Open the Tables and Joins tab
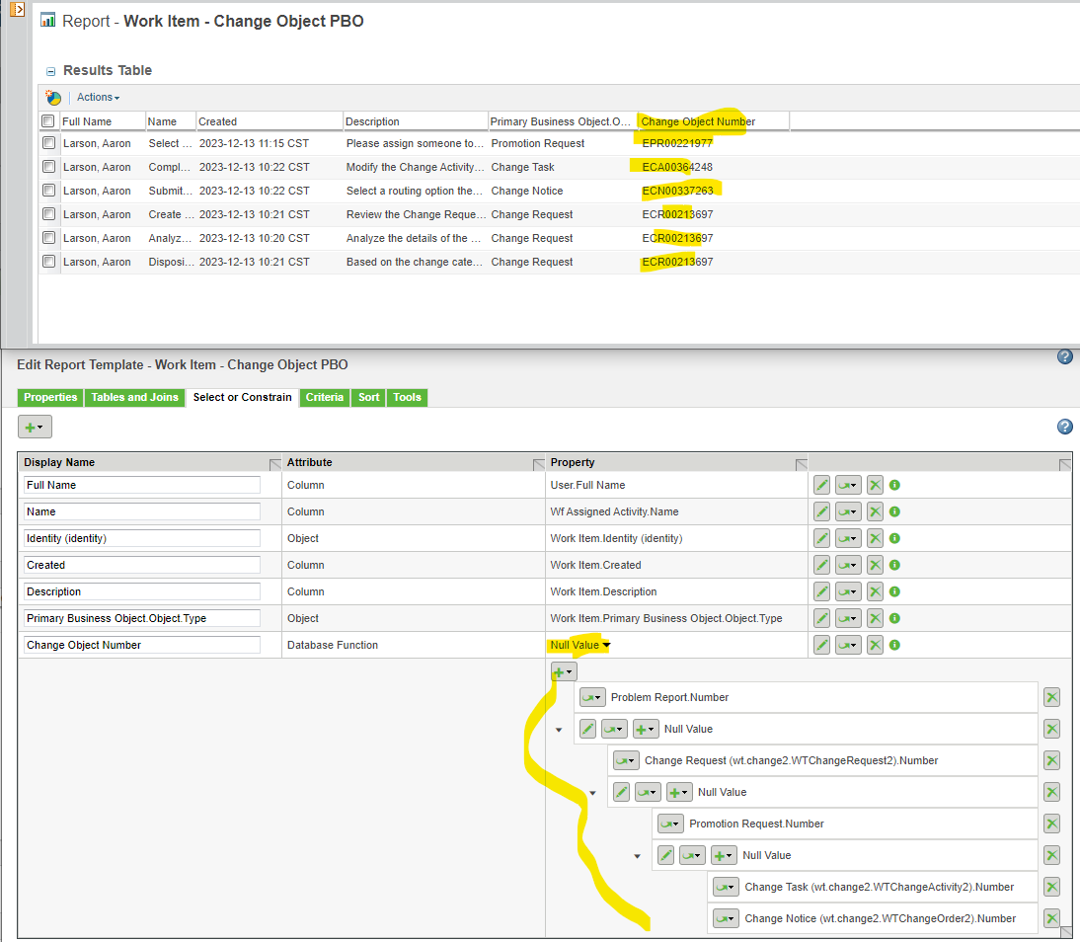Screen dimensions: 1080x942 click(x=136, y=397)
